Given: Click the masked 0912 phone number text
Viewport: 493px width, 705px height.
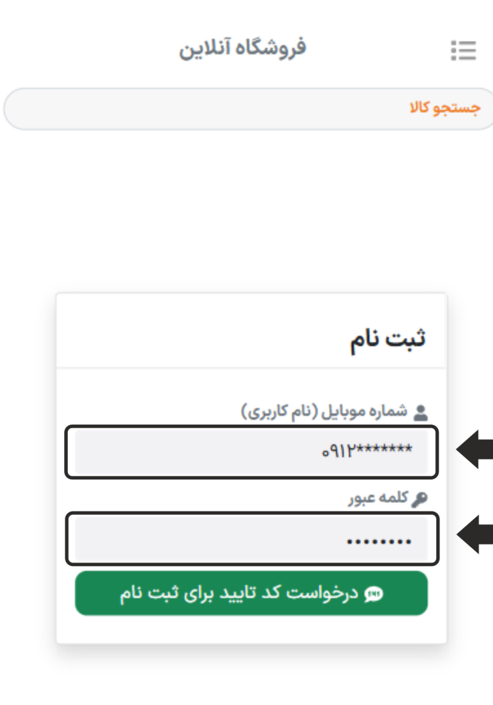Looking at the screenshot, I should [367, 452].
